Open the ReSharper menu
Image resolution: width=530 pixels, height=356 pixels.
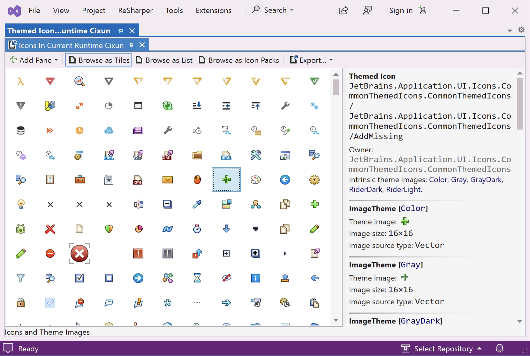coord(135,10)
